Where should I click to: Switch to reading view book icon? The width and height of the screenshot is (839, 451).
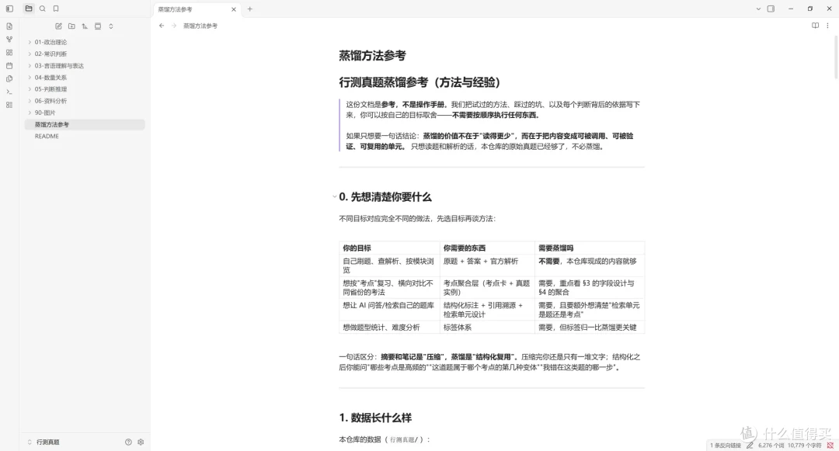pos(815,26)
